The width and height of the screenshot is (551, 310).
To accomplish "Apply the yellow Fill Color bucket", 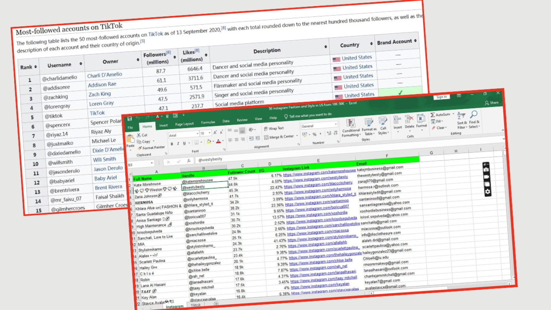I will [x=209, y=142].
